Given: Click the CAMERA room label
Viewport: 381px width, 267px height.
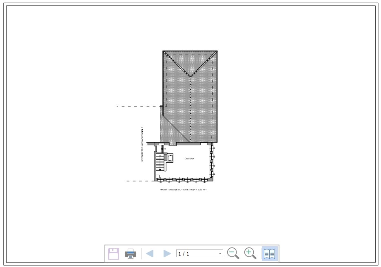Looking at the screenshot, I should point(189,159).
